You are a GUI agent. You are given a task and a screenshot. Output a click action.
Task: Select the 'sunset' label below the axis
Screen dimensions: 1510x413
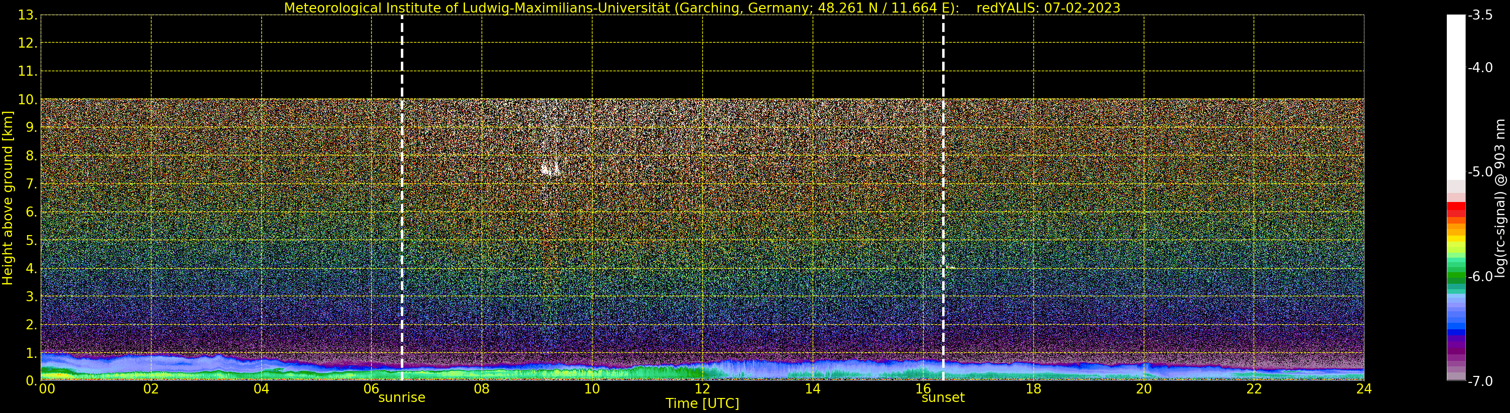pyautogui.click(x=943, y=398)
